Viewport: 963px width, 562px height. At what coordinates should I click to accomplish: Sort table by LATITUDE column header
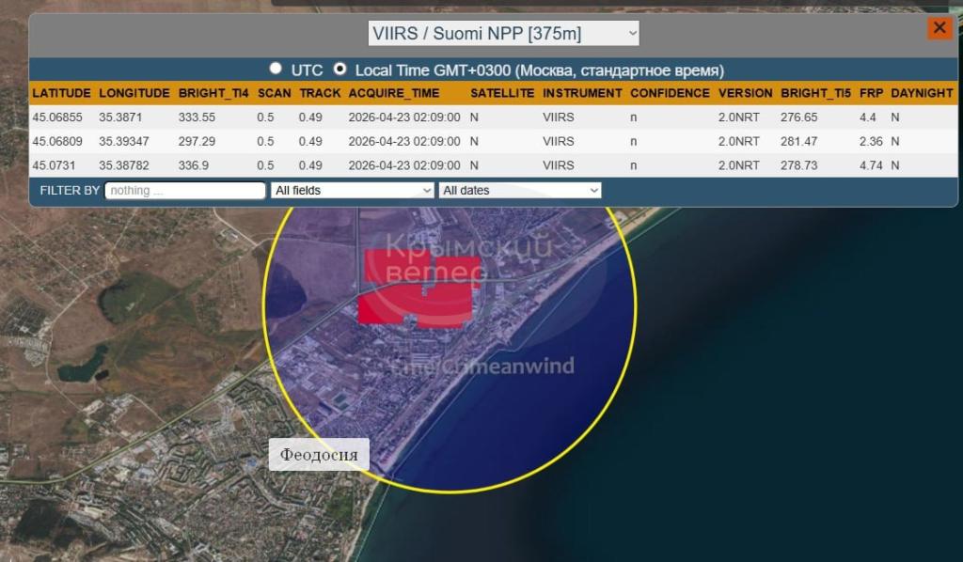[x=61, y=93]
